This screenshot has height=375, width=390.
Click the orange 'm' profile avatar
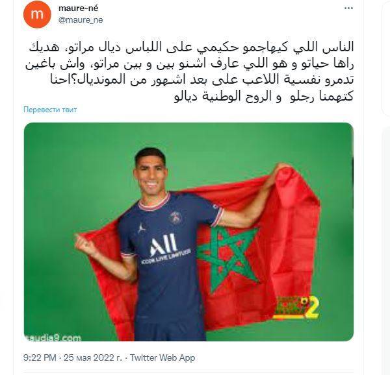point(37,14)
